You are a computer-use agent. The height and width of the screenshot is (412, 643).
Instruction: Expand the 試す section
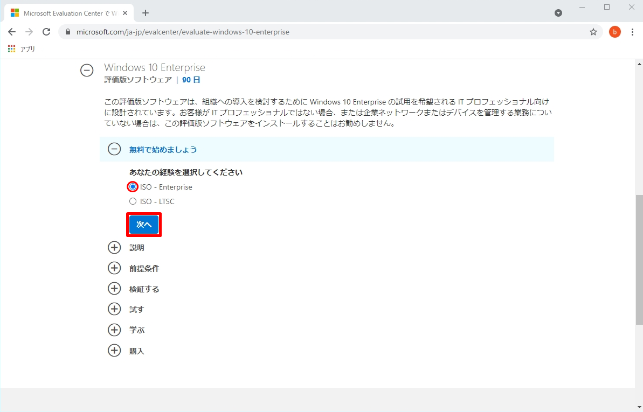[114, 309]
